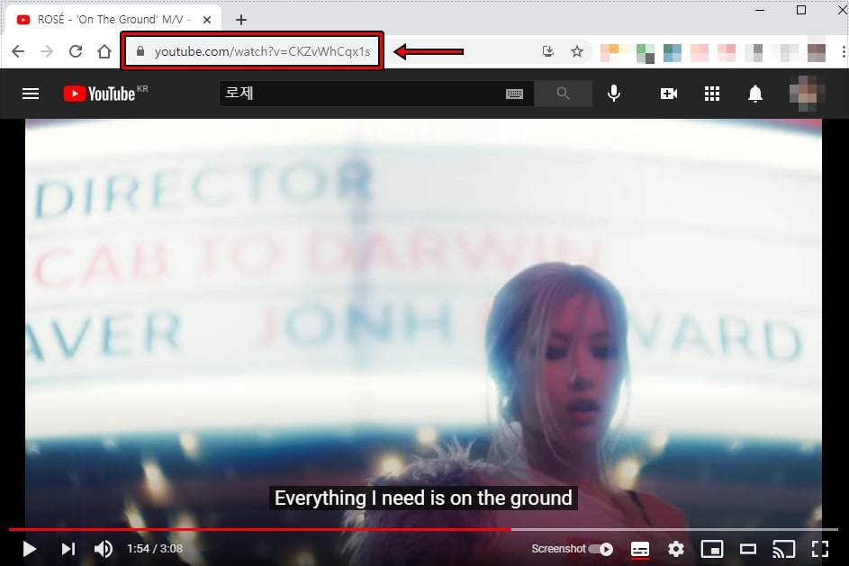
Task: Click the green extension icon in toolbar
Action: (x=645, y=53)
